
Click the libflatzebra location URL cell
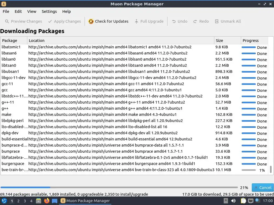tap(118, 157)
